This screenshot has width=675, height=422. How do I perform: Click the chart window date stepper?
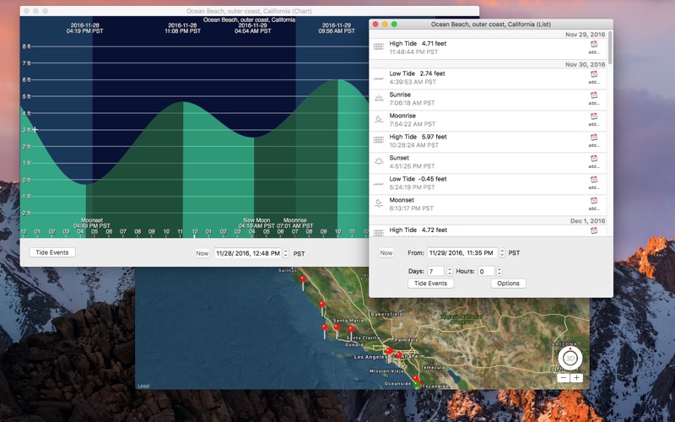pos(285,253)
